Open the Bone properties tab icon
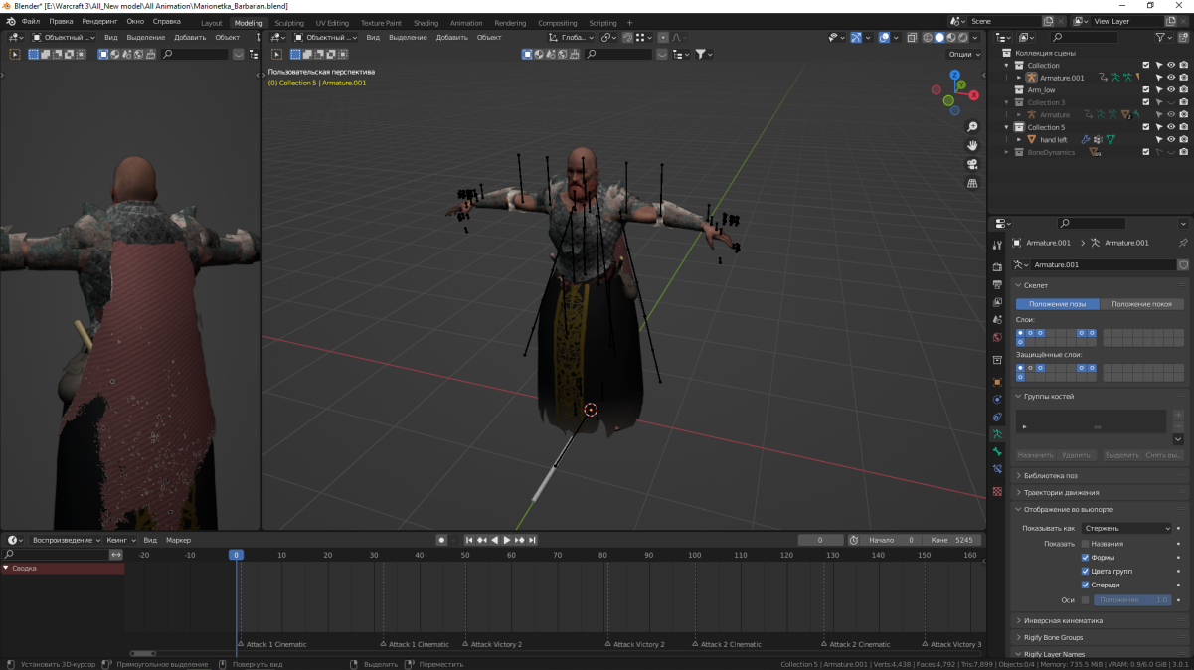Image resolution: width=1194 pixels, height=670 pixels. click(997, 452)
